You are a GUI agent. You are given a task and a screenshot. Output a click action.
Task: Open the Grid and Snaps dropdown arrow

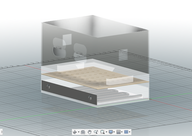(x=122, y=132)
